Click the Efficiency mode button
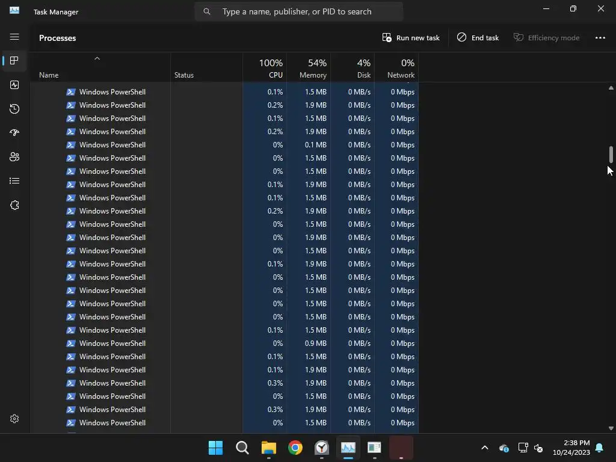This screenshot has height=462, width=616. click(x=546, y=38)
